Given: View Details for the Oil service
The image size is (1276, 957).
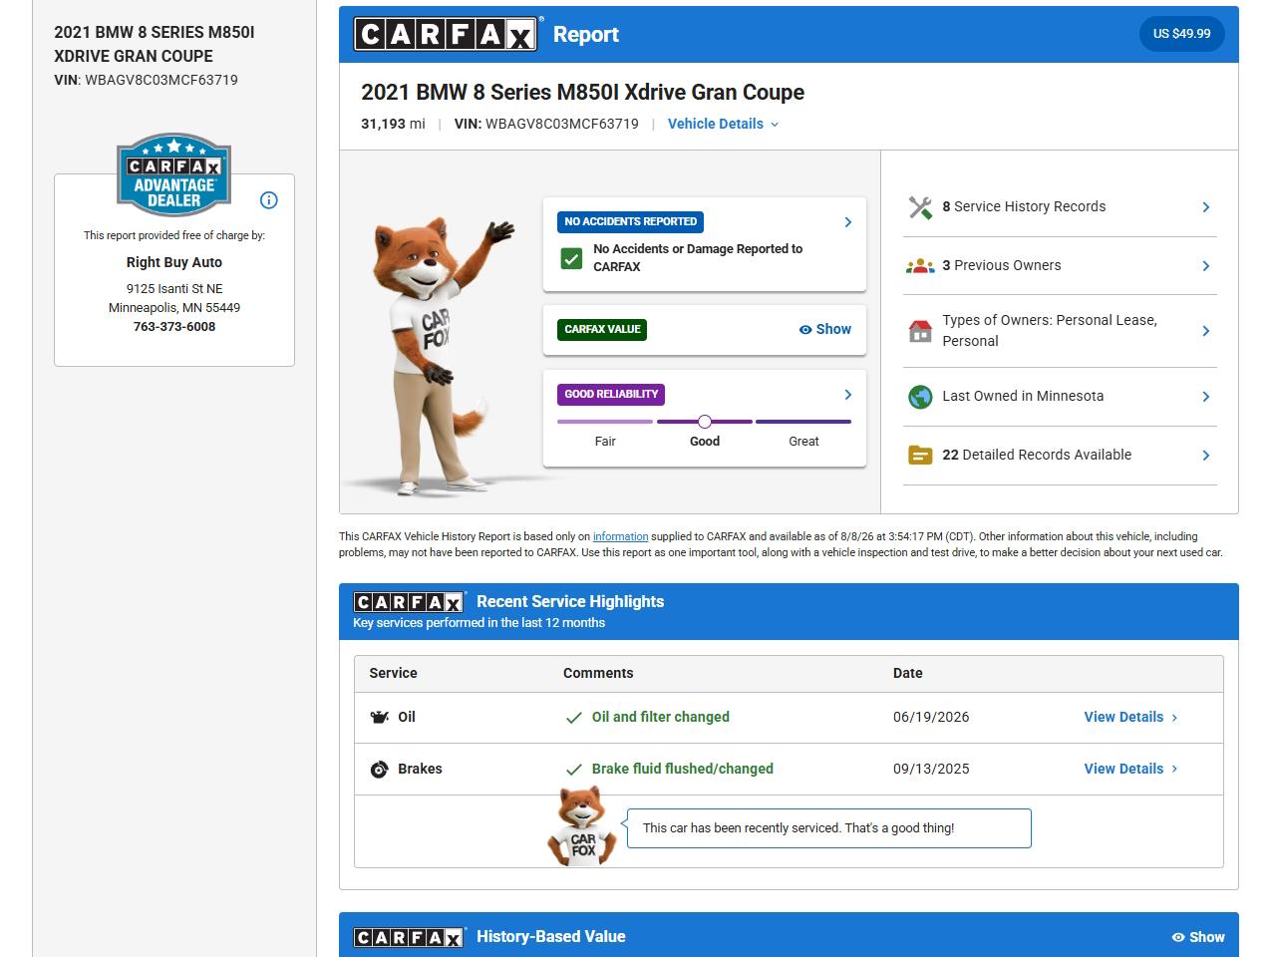Looking at the screenshot, I should 1130,718.
